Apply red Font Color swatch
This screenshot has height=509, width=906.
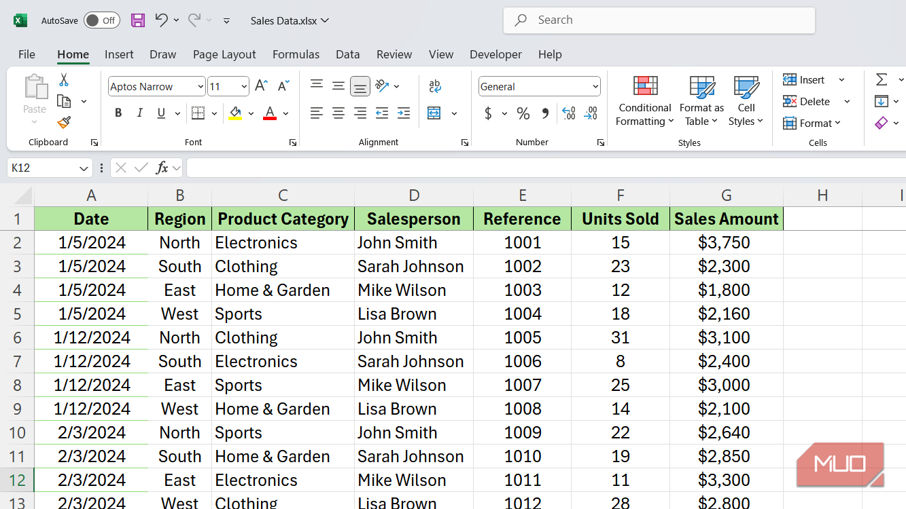269,113
